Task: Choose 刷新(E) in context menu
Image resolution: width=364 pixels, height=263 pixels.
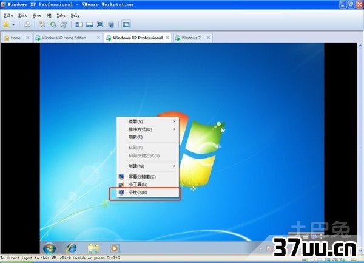Action: [147, 137]
